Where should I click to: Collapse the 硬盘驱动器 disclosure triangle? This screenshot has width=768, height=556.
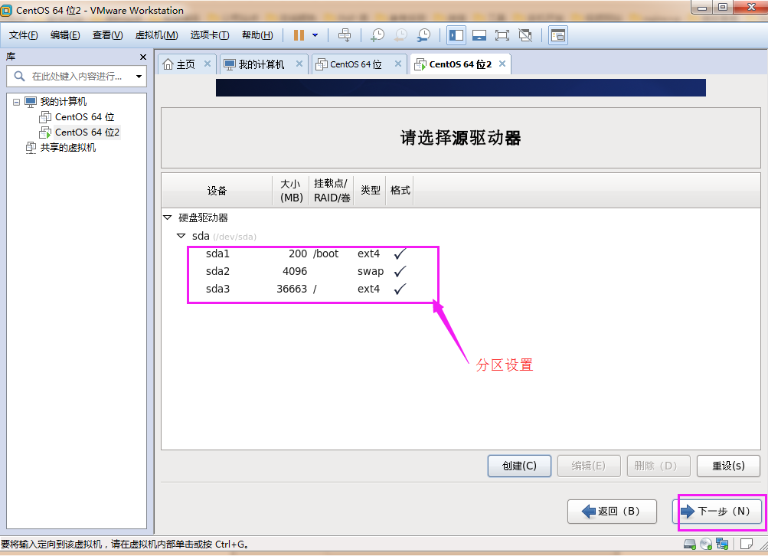[x=168, y=217]
